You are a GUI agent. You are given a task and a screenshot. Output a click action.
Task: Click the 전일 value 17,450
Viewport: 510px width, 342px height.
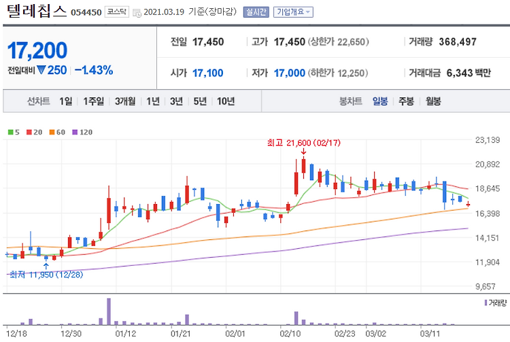(208, 42)
